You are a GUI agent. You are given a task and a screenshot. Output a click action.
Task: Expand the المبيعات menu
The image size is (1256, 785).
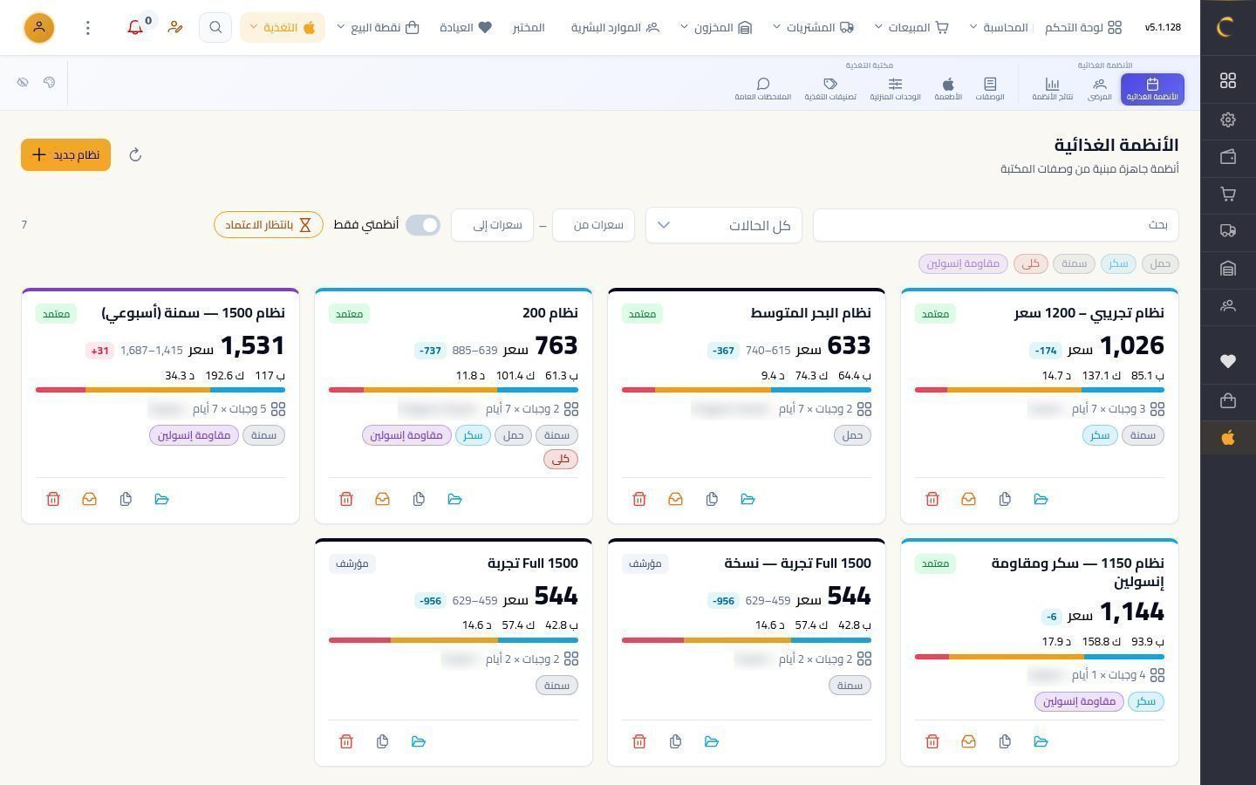click(911, 28)
